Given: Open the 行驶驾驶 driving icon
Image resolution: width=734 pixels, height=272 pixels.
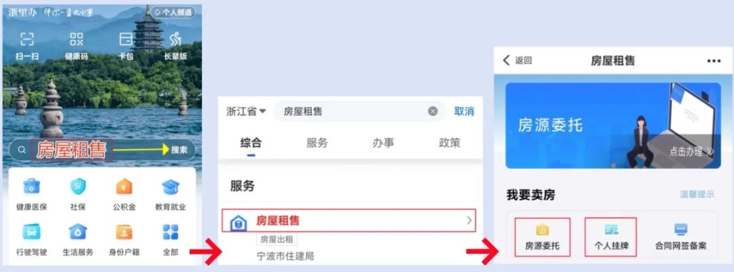Looking at the screenshot, I should [x=32, y=231].
